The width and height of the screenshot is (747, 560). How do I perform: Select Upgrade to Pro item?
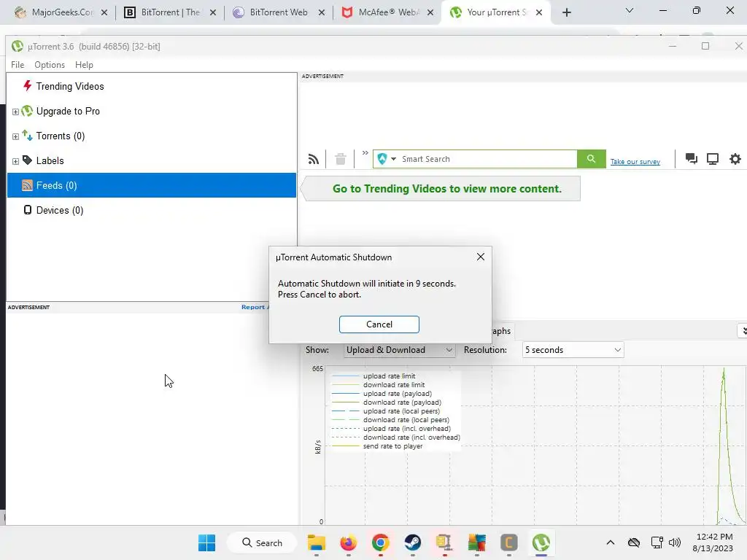[68, 111]
